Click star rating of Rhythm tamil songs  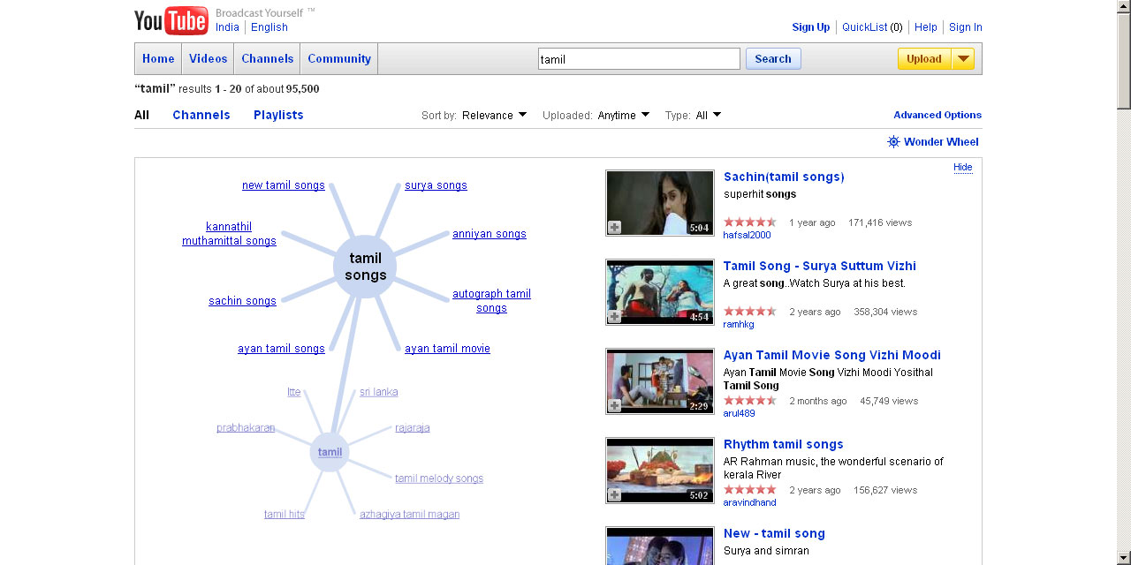750,490
